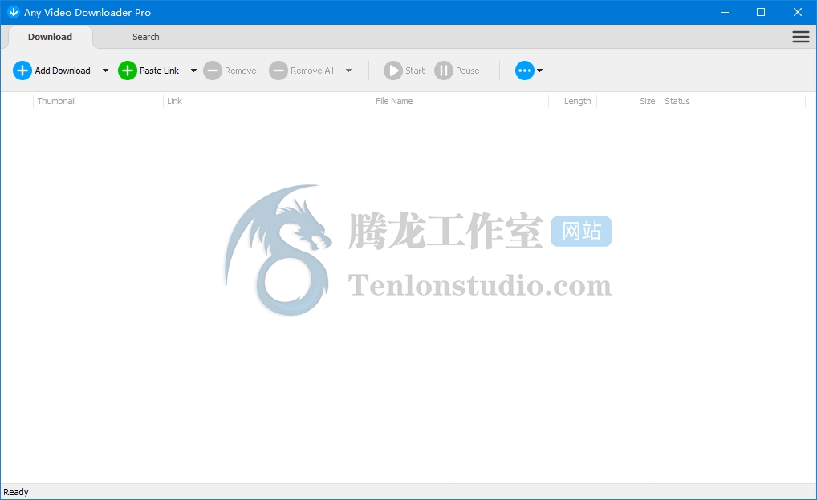Expand the Remove All dropdown arrow
The image size is (817, 500).
click(x=348, y=71)
